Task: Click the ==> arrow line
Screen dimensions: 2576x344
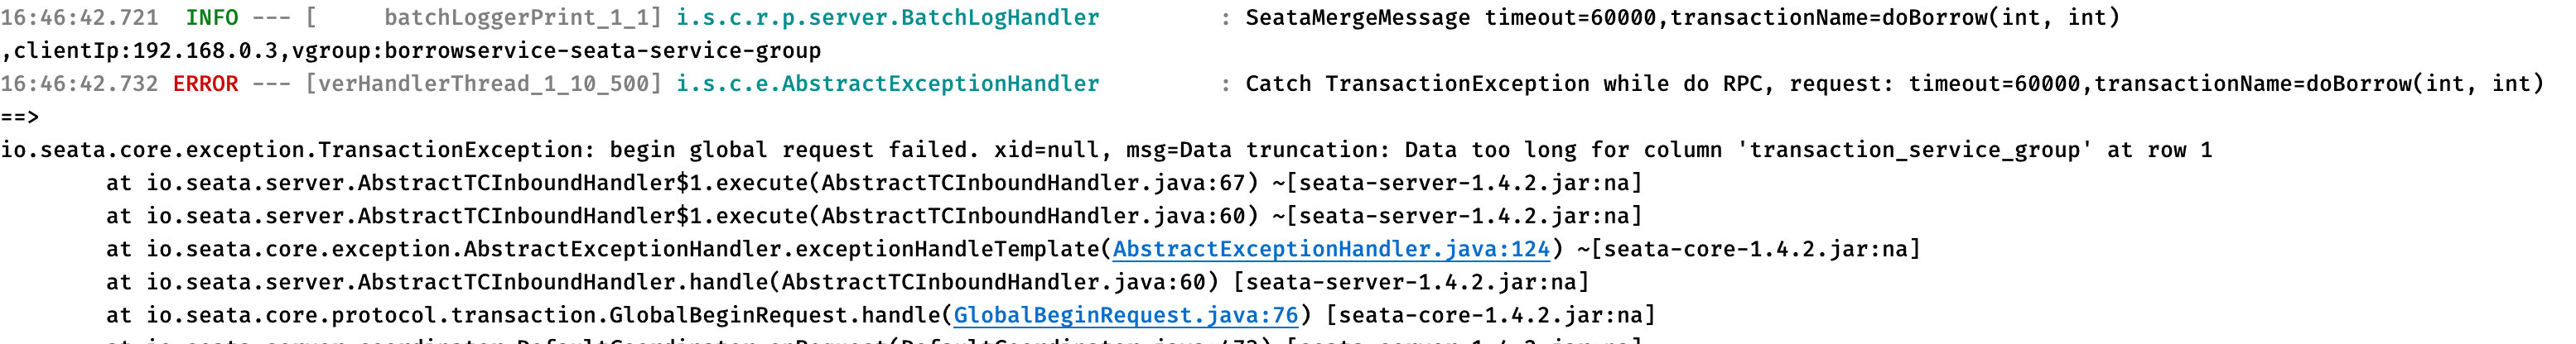Action: click(20, 117)
